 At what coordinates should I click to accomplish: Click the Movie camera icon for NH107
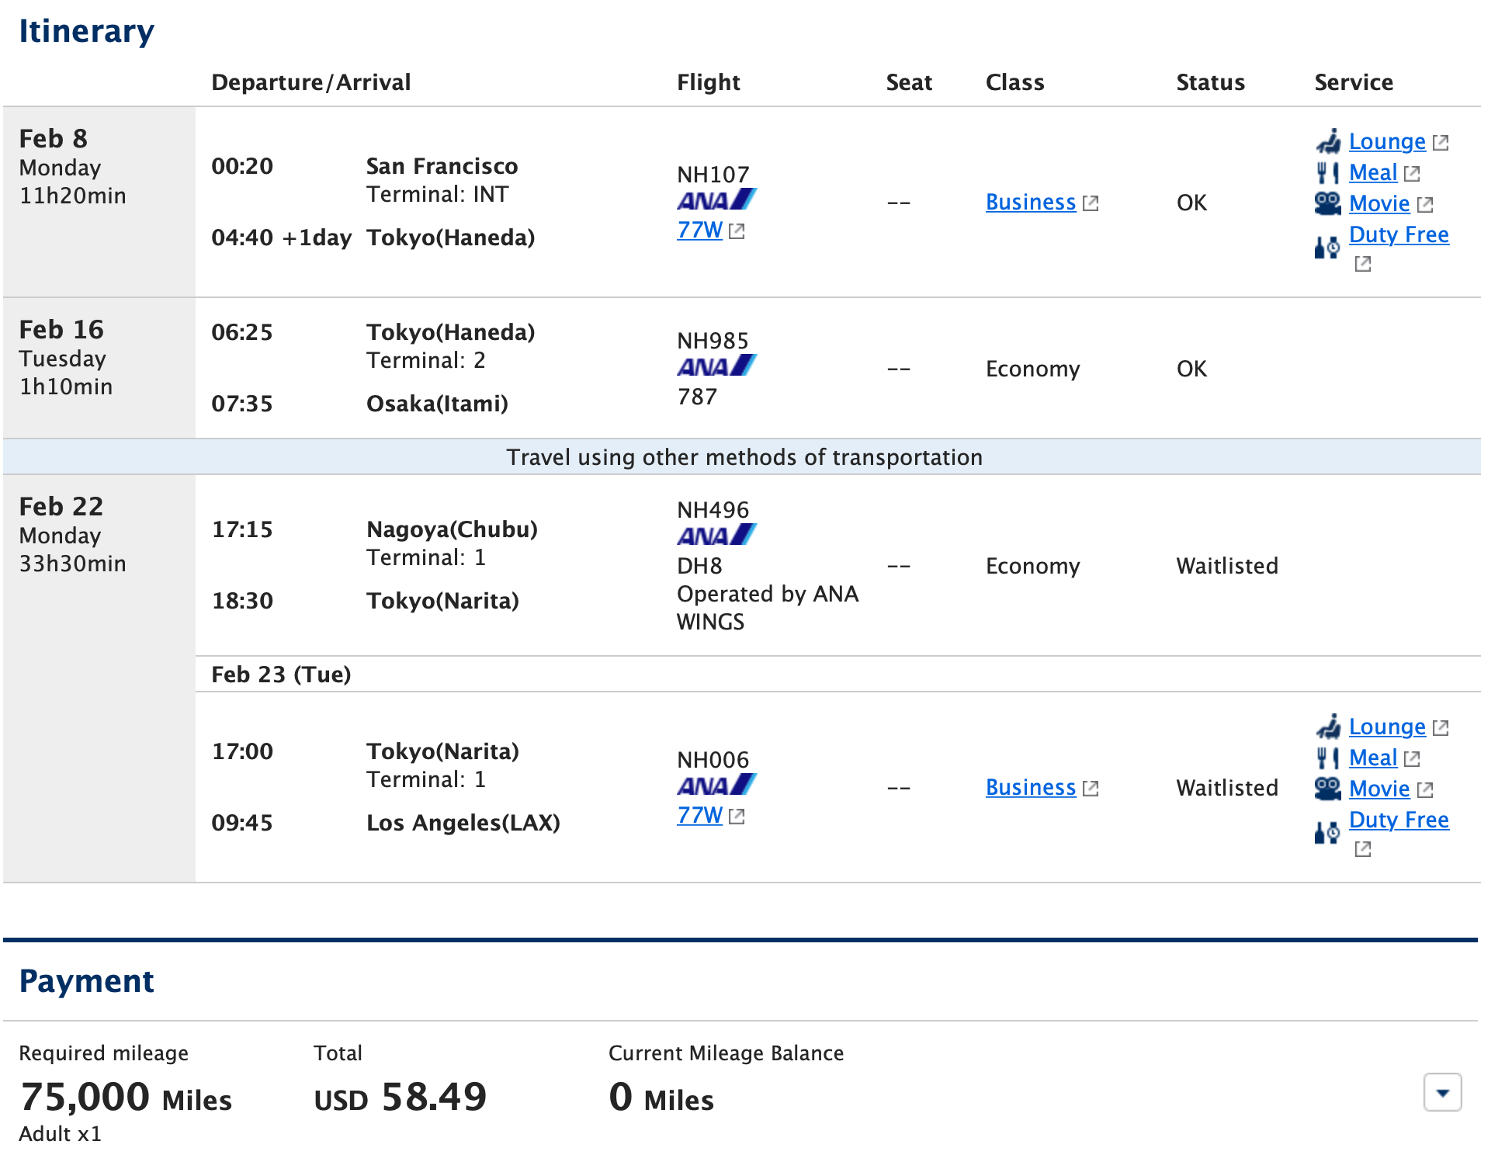(1327, 203)
